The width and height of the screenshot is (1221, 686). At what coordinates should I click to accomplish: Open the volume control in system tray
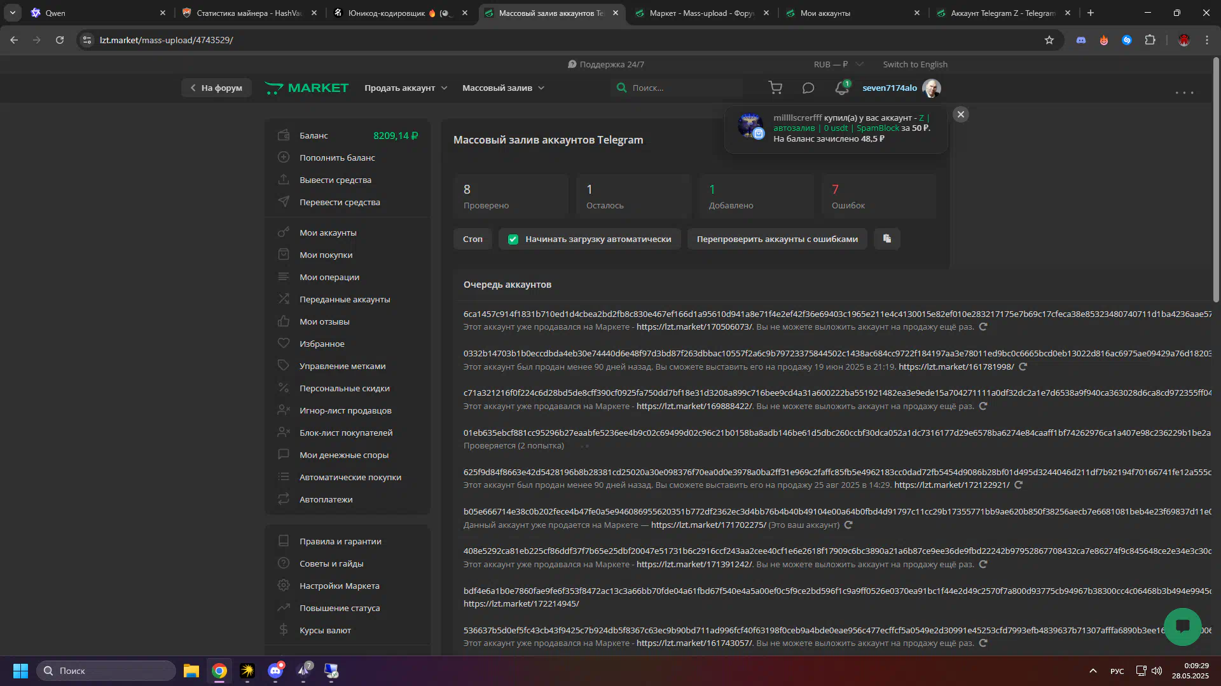coord(1157,671)
